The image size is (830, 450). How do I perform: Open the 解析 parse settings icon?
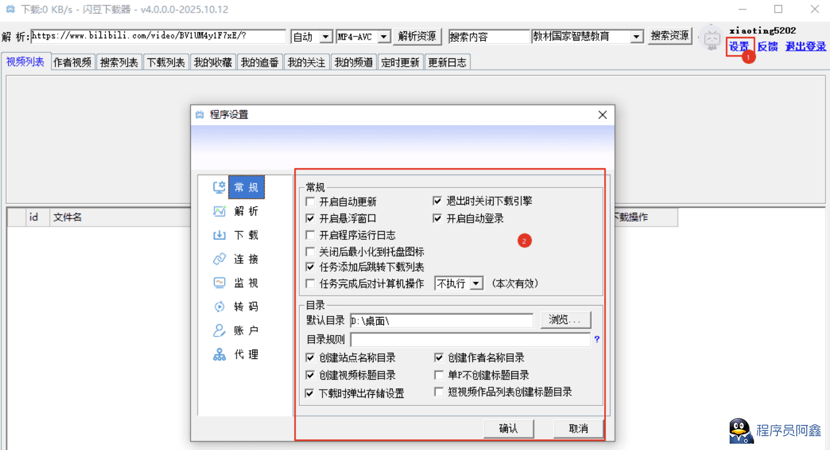coord(219,212)
